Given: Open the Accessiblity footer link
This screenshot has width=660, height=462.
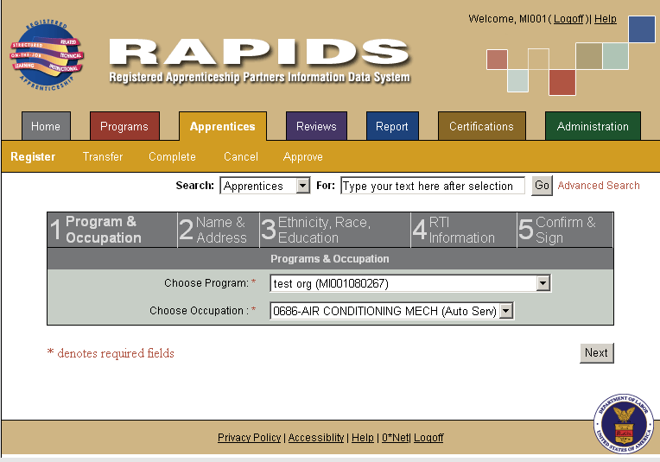Looking at the screenshot, I should click(x=316, y=438).
